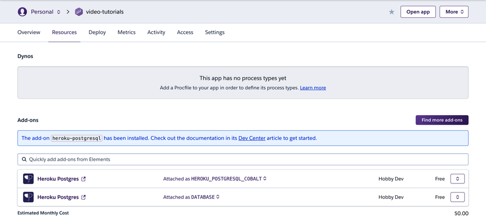Open external link icon in HEROKU_POSTGRESQL_COBALT row
Screen dimensions: 486x221
83,179
